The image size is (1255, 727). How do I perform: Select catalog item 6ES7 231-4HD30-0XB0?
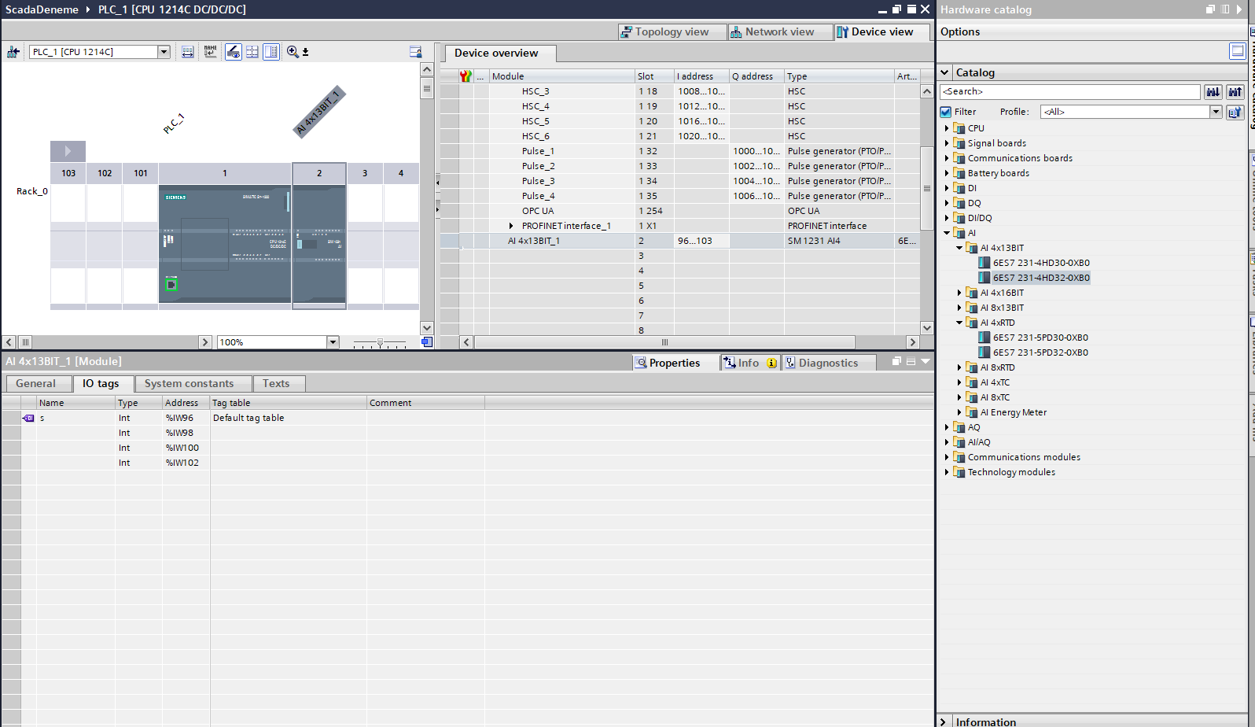pyautogui.click(x=1041, y=263)
